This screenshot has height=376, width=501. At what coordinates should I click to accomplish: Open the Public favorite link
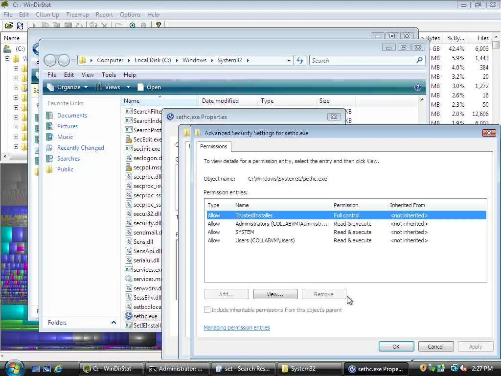[65, 169]
